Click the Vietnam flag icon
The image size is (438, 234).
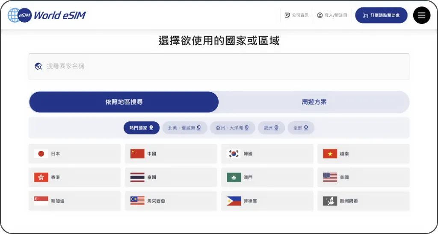tap(330, 154)
